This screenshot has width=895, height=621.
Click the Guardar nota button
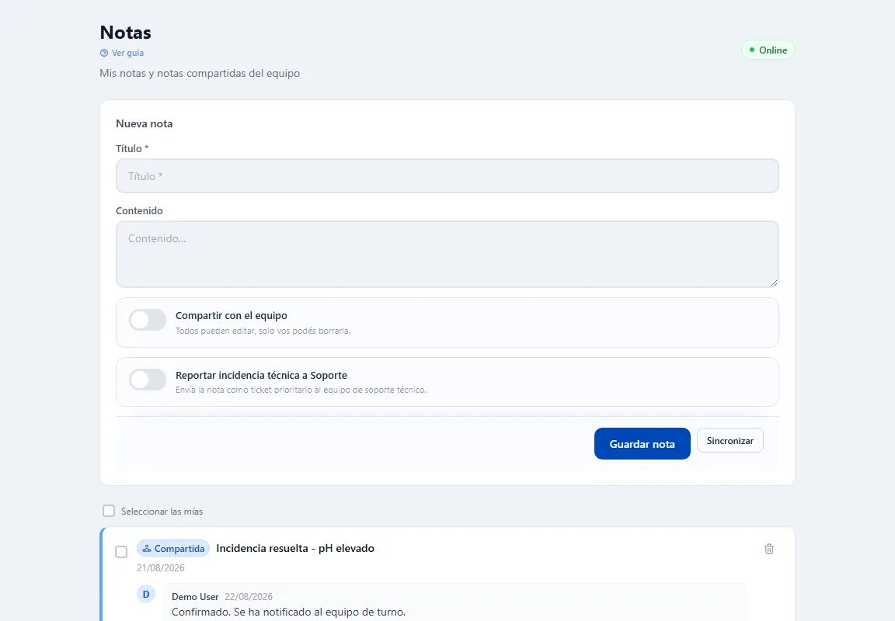643,444
